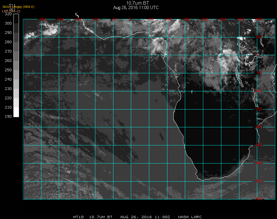Image resolution: width=277 pixels, height=219 pixels.
Task: Select the 20S latitude label
Action: coord(259,127)
